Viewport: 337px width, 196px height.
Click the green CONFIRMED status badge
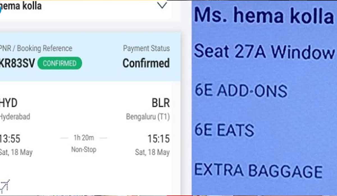pyautogui.click(x=60, y=63)
